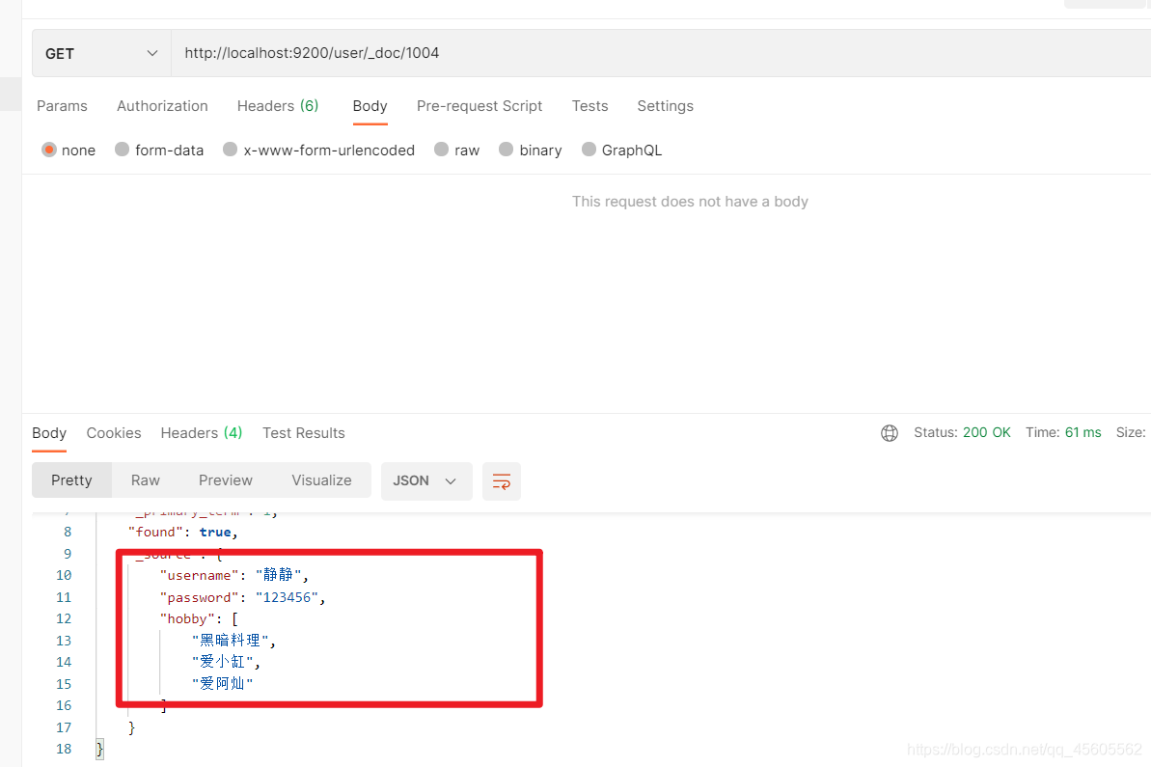The image size is (1151, 767).
Task: Open the JSON format dropdown
Action: point(425,480)
